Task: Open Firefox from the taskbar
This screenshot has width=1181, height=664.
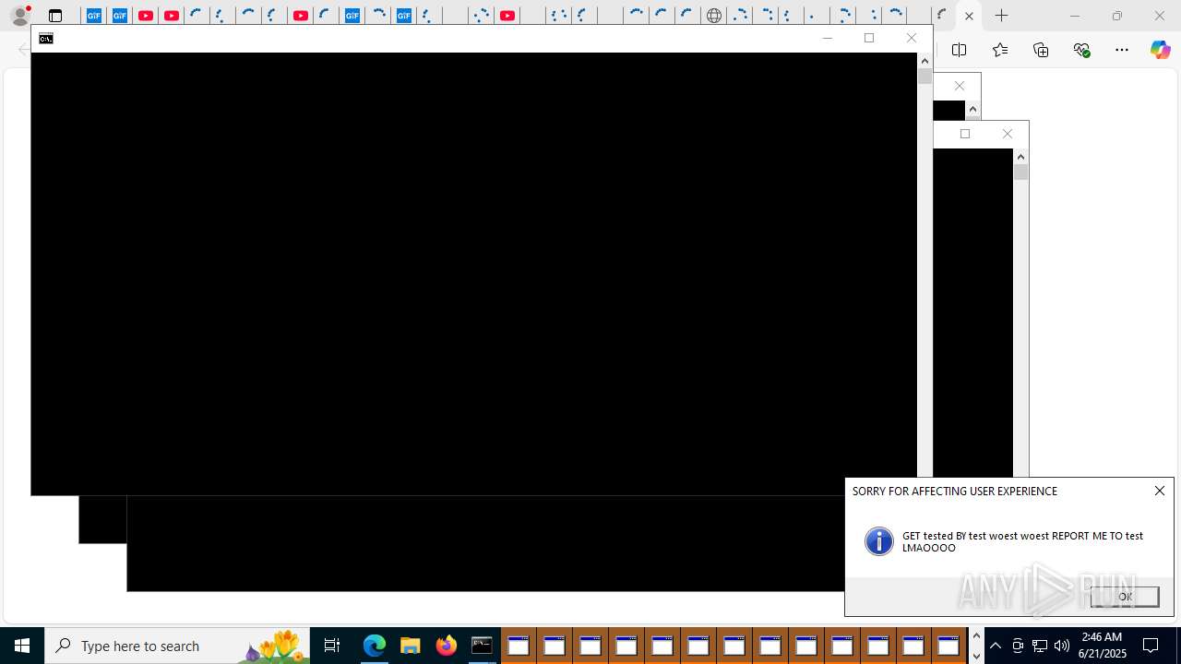Action: (x=446, y=646)
